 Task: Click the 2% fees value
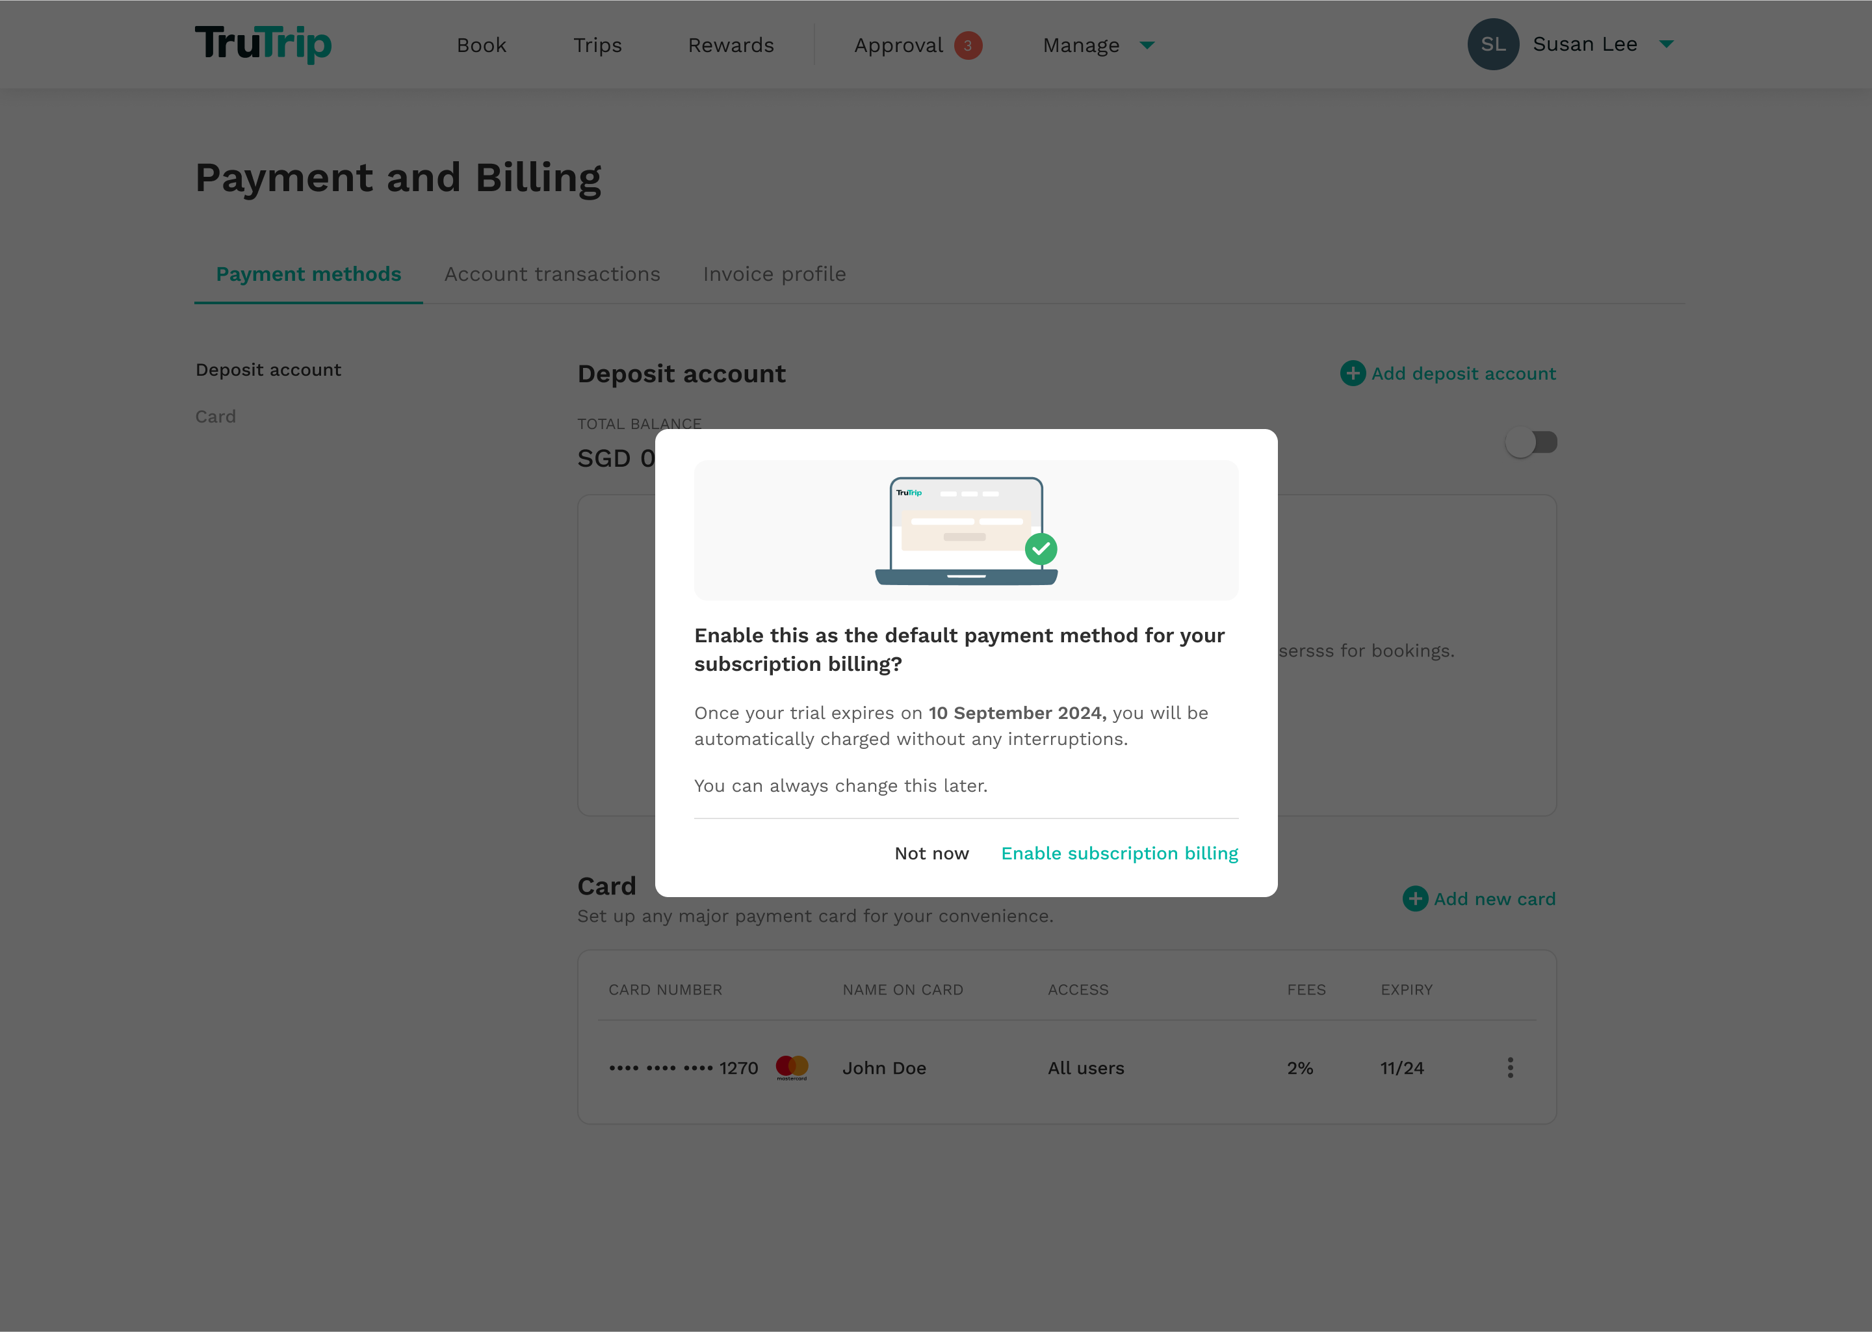pyautogui.click(x=1299, y=1068)
